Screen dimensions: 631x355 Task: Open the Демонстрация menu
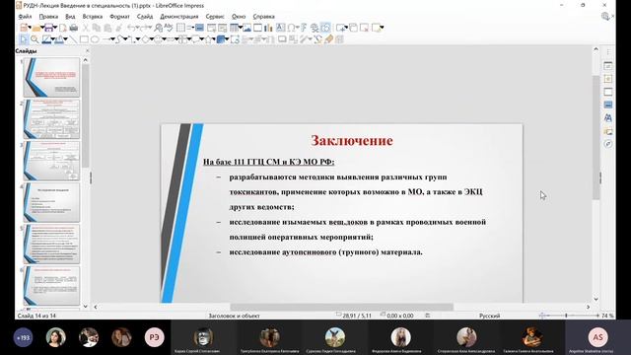point(179,17)
